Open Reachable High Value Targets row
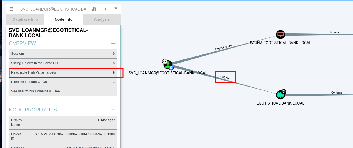353x148 pixels. click(x=63, y=72)
